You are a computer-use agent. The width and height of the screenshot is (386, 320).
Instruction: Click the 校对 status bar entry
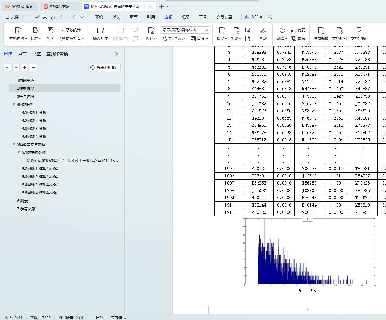coord(99,318)
